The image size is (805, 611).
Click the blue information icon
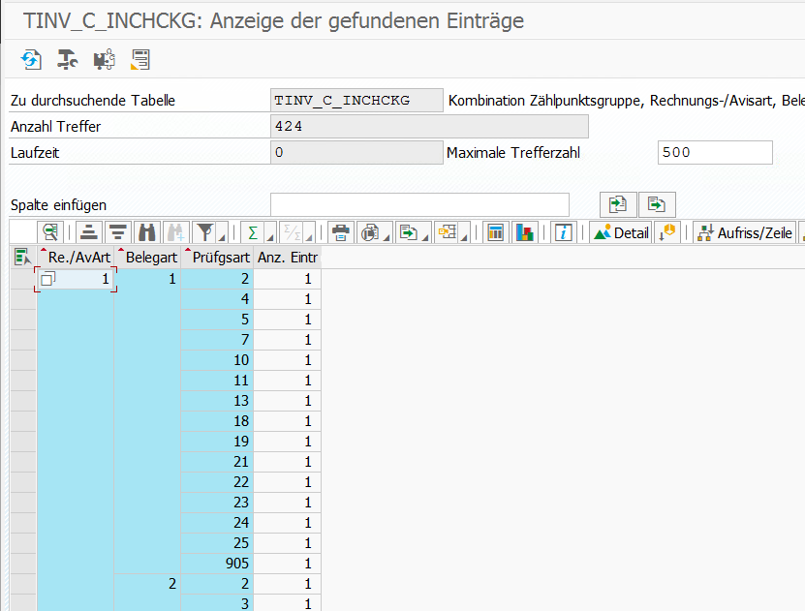[x=563, y=232]
